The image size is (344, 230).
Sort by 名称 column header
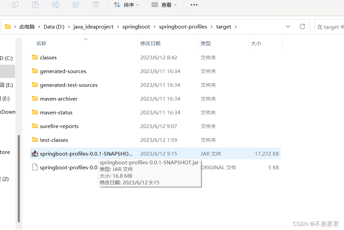click(41, 43)
